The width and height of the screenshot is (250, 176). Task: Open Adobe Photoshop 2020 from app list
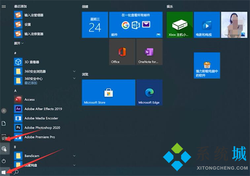pos(37,127)
